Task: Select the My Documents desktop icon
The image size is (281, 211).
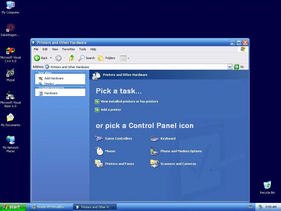Action: point(10,120)
